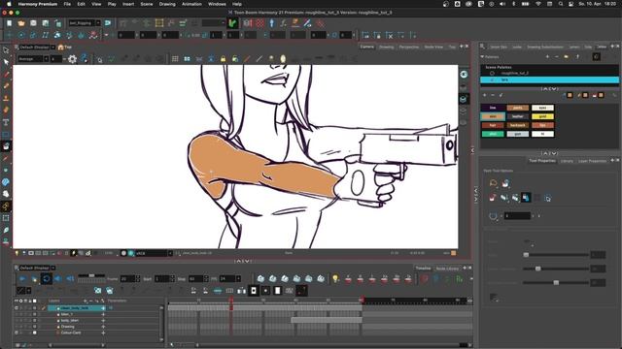Image resolution: width=622 pixels, height=349 pixels.
Task: Expand parameters of the Colour-Card layer
Action: pos(103,333)
